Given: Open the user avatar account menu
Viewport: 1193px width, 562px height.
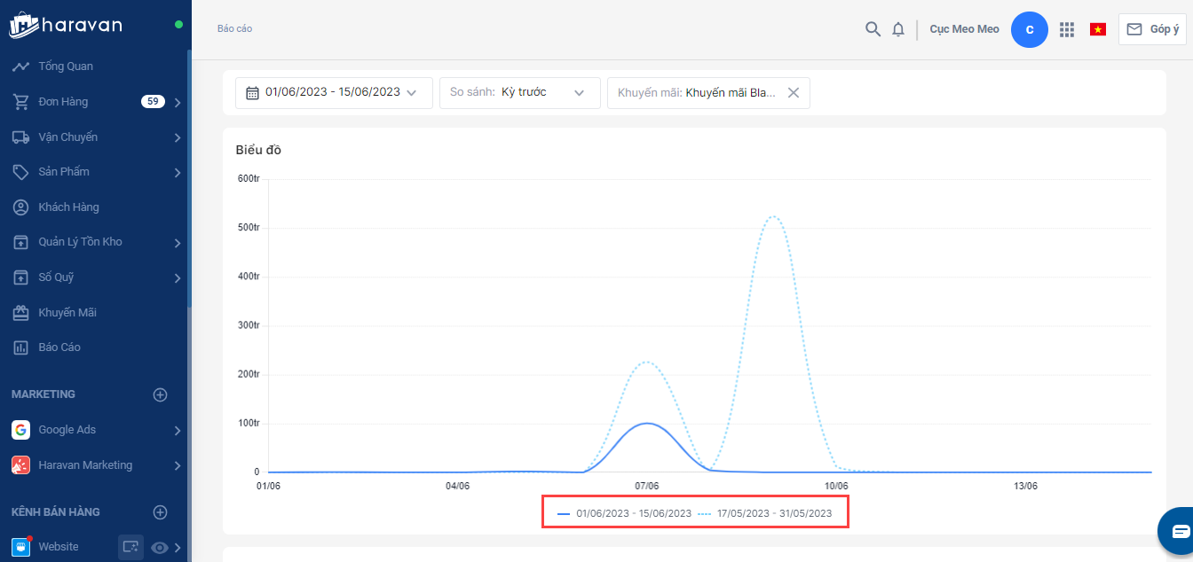Looking at the screenshot, I should click(1030, 29).
